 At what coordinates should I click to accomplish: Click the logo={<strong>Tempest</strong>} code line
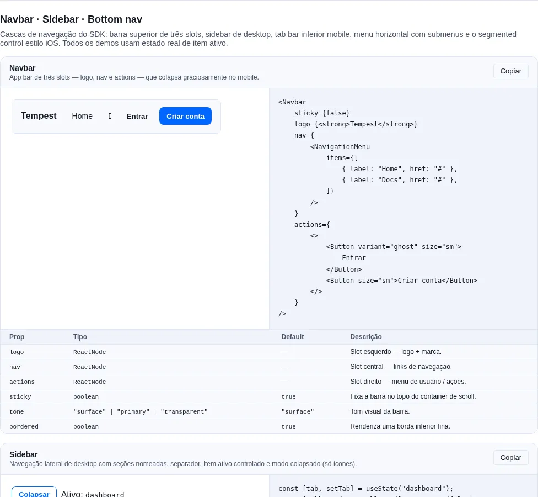pos(356,124)
